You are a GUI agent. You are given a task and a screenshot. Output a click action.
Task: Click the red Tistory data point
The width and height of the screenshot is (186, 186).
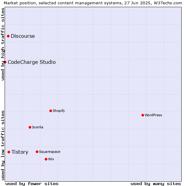9,152
